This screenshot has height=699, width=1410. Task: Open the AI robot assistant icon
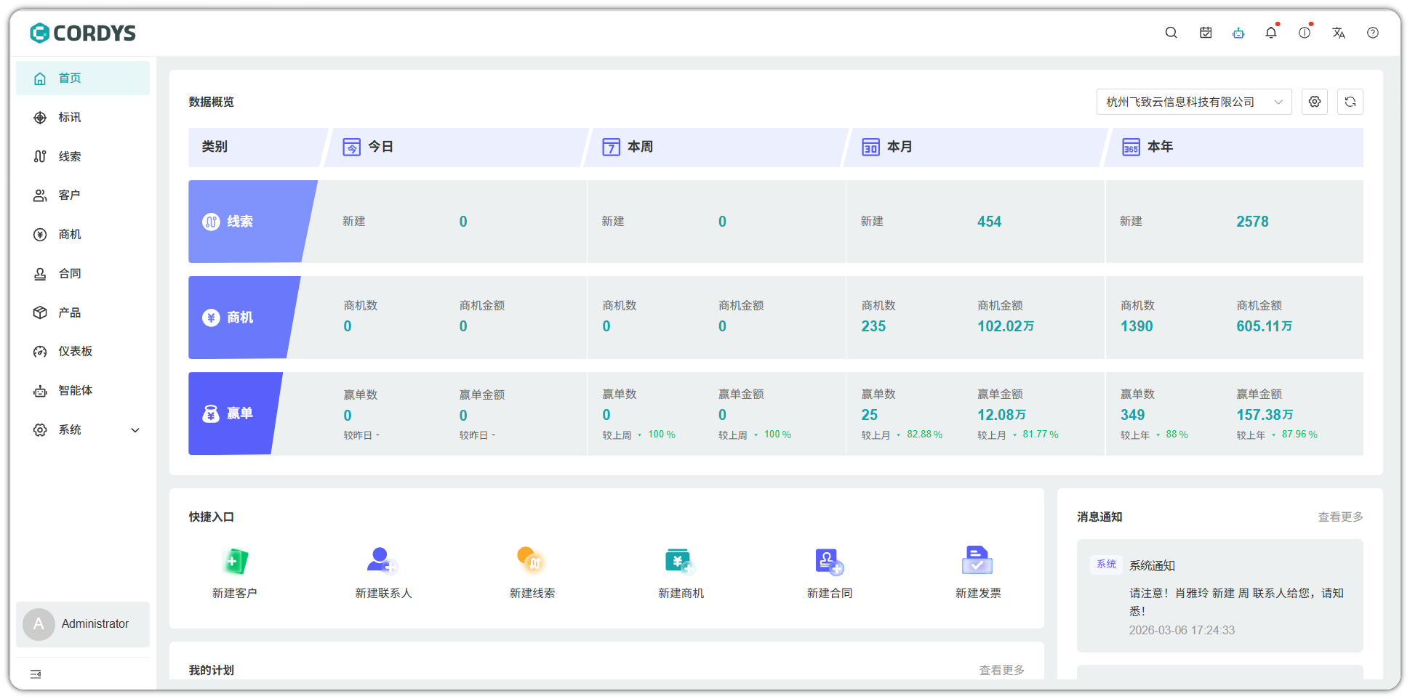coord(1238,33)
